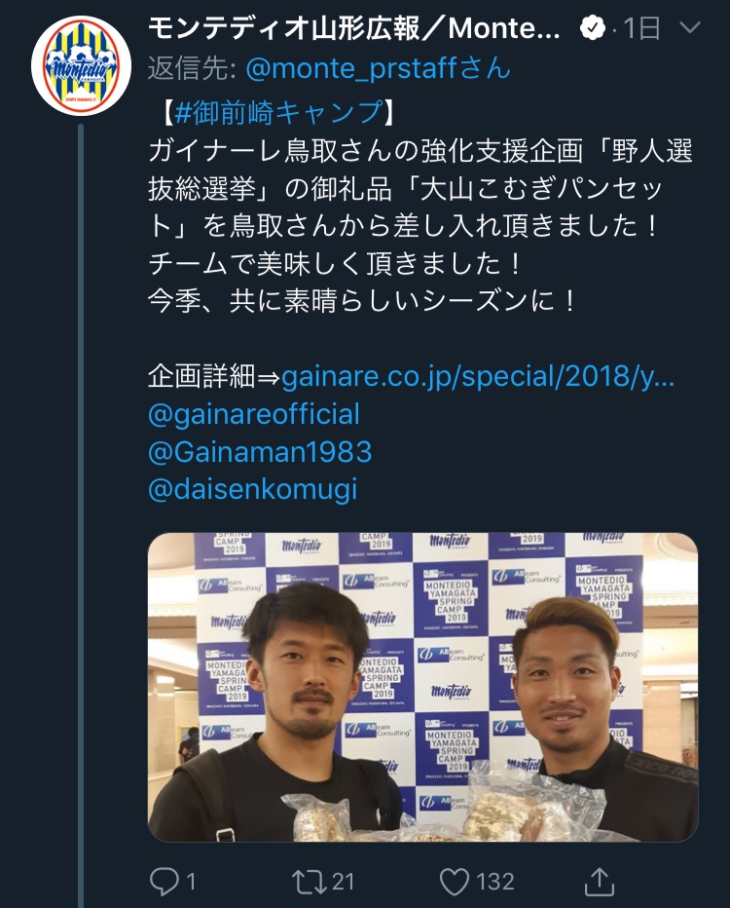Tap the reply speech bubble icon
The height and width of the screenshot is (908, 730).
point(164,882)
